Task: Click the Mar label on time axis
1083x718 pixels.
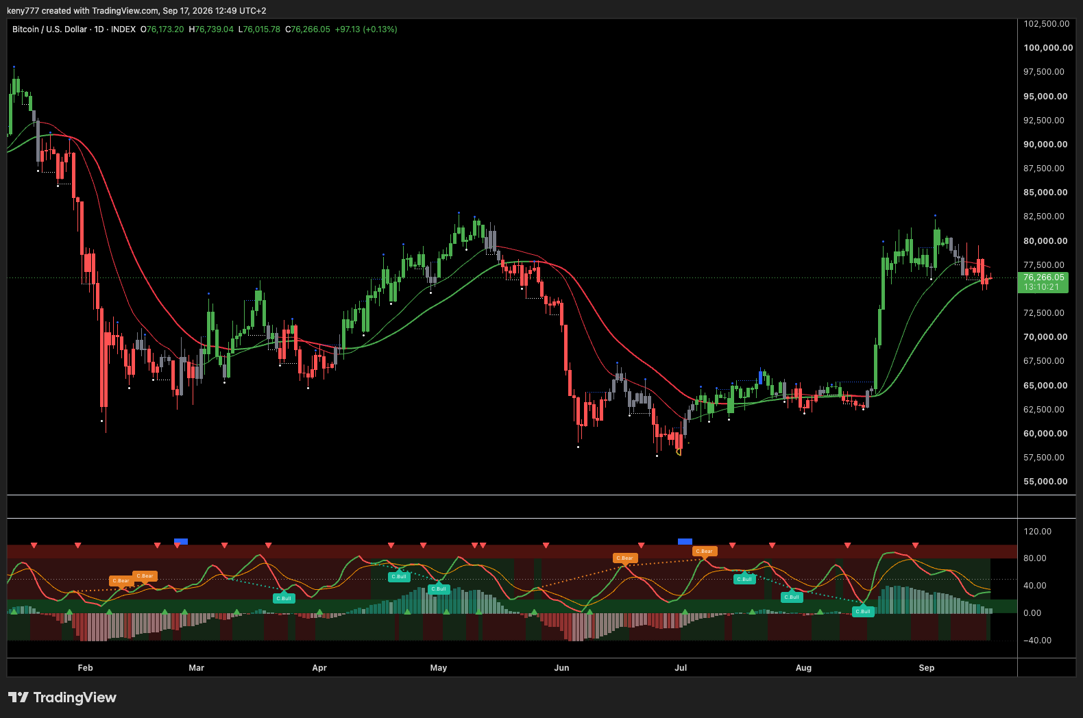Action: (x=197, y=668)
